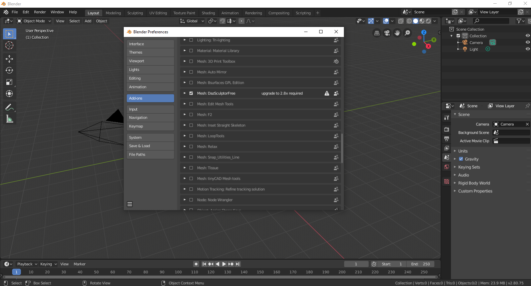Uncheck the Gravity checkbox
This screenshot has width=531, height=286.
(x=461, y=159)
